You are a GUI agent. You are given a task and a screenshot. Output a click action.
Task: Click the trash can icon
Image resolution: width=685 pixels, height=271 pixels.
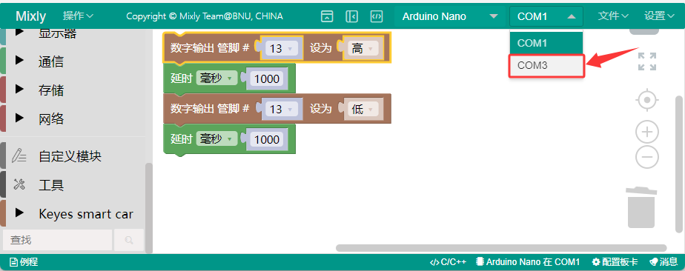coord(641,207)
